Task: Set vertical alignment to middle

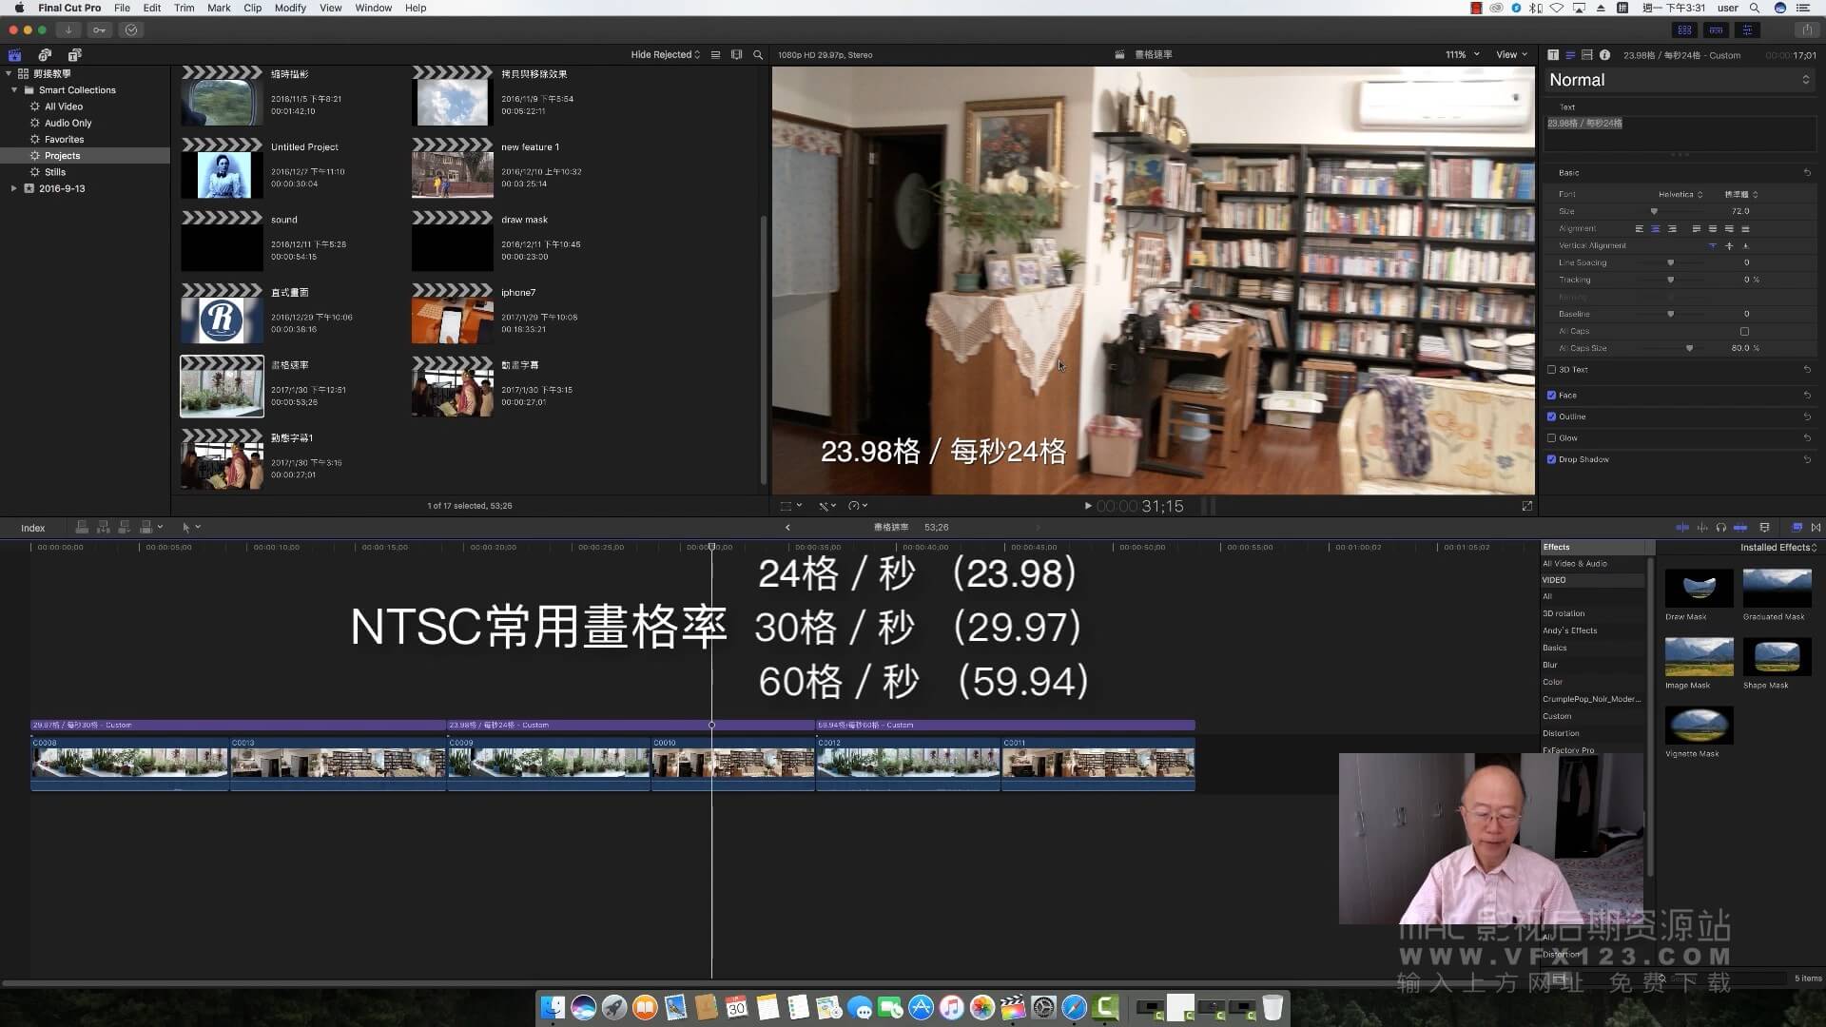Action: (1729, 246)
